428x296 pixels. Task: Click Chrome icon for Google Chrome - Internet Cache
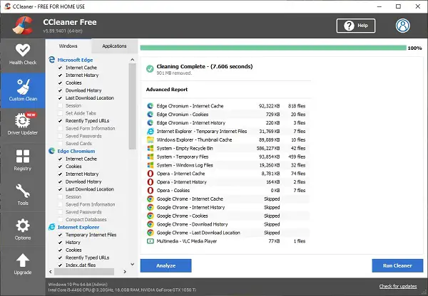click(x=150, y=199)
